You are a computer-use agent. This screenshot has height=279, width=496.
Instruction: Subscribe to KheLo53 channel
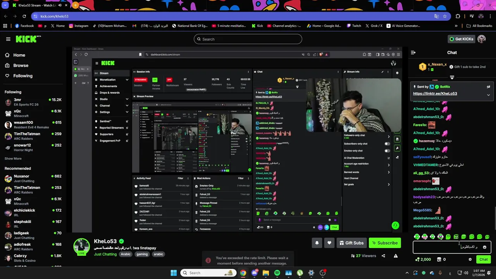point(385,243)
